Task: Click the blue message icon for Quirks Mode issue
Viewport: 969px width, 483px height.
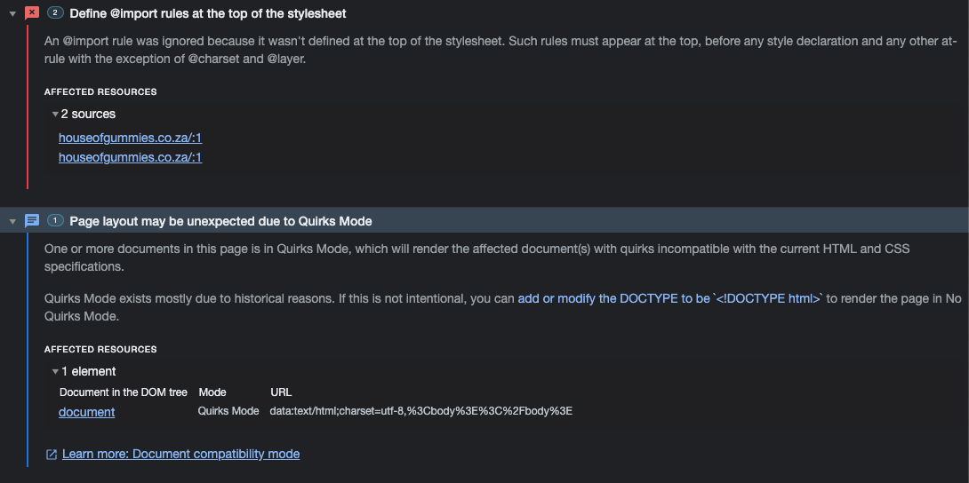Action: [x=32, y=220]
